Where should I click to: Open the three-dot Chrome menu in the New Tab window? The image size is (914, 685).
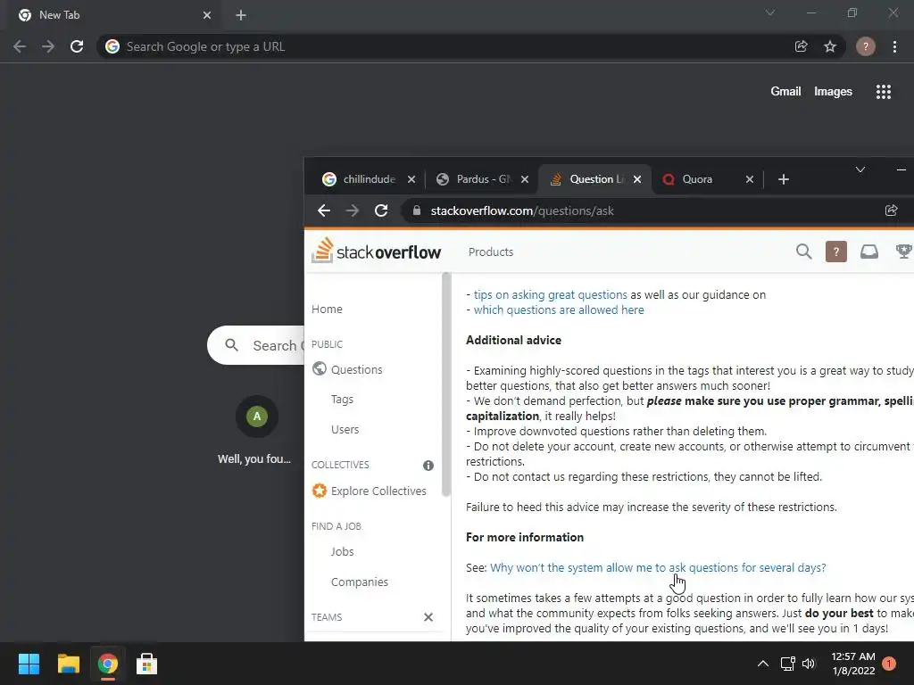894,46
